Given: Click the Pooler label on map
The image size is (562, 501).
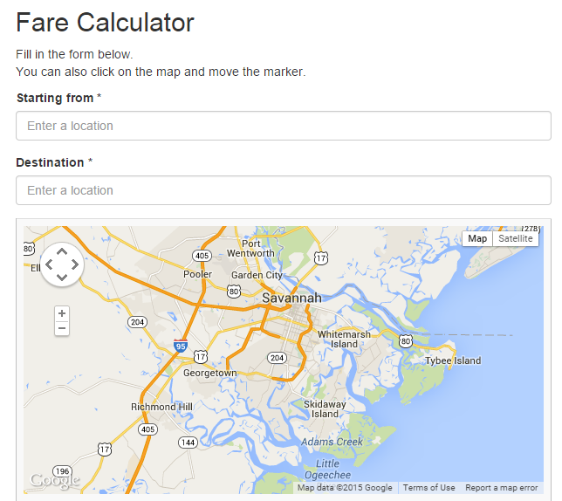Looking at the screenshot, I should point(197,274).
